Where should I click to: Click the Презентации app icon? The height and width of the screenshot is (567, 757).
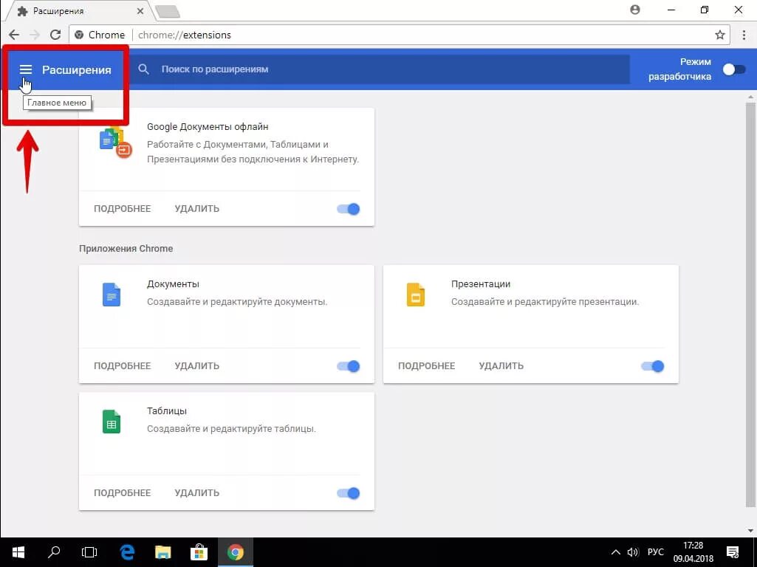click(416, 295)
